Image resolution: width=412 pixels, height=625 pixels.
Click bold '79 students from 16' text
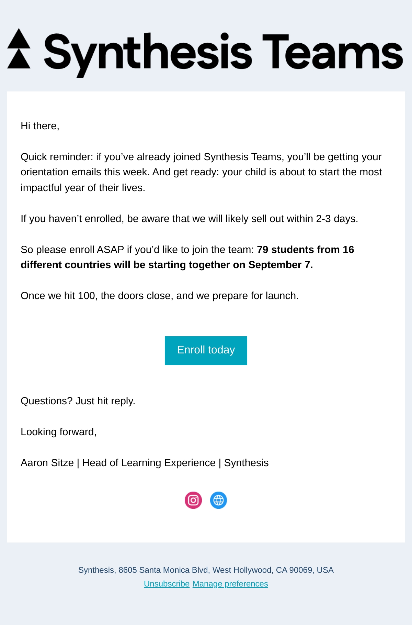point(306,250)
